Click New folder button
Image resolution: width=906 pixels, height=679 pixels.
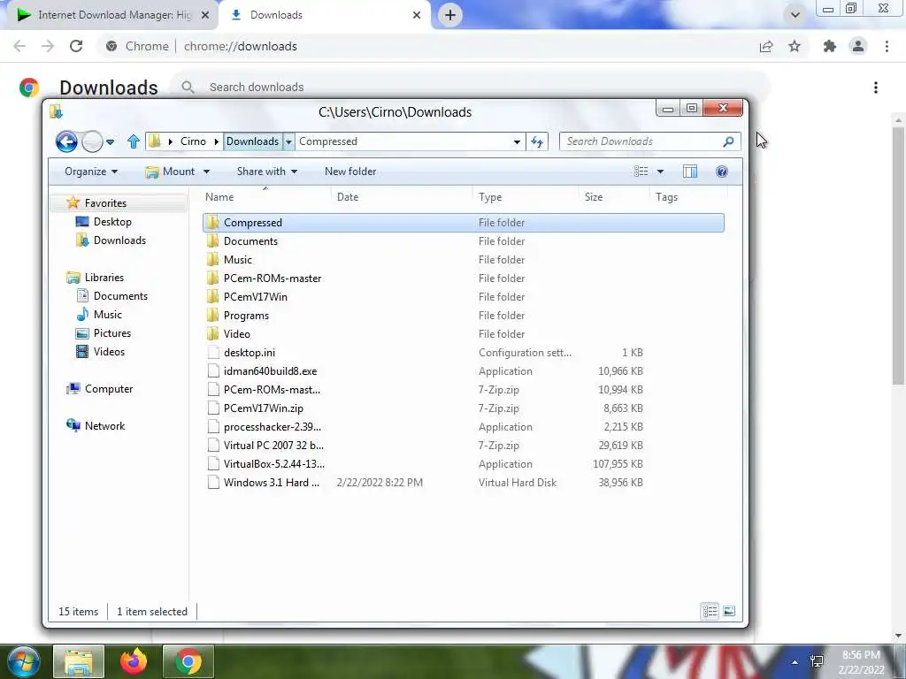[x=350, y=172]
